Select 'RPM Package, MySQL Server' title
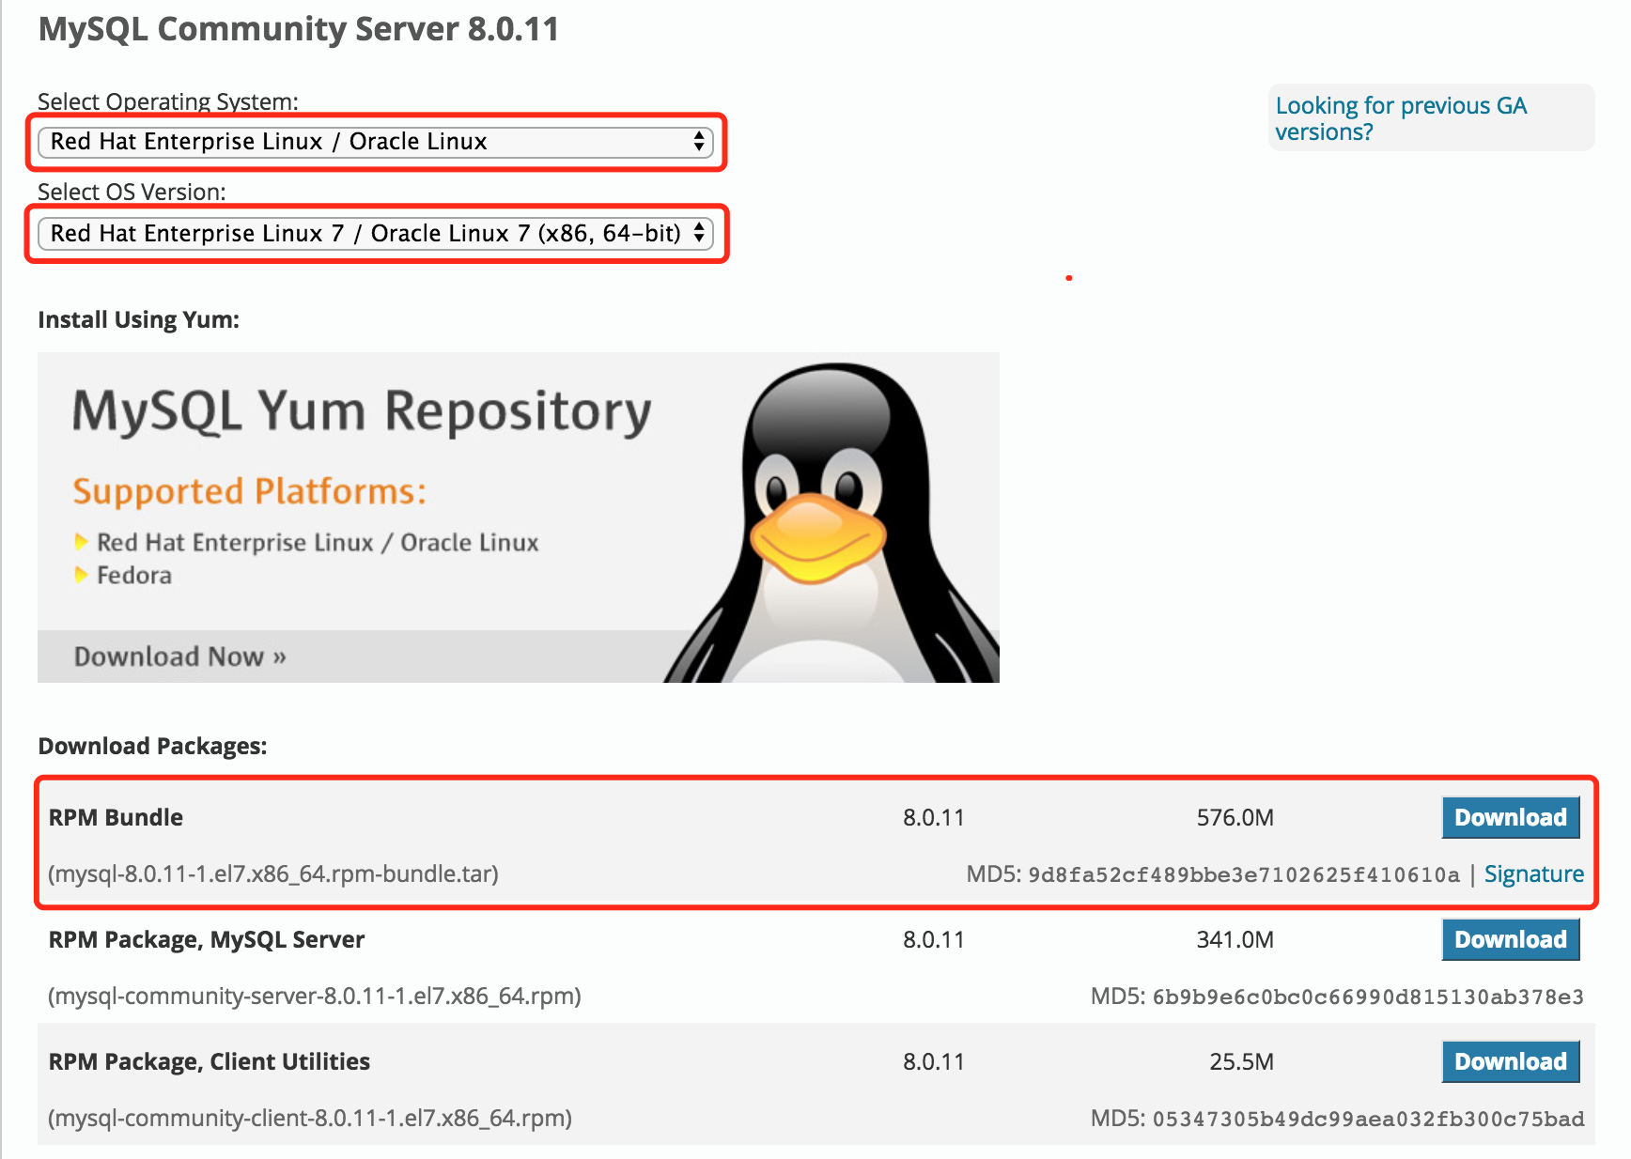 tap(207, 939)
